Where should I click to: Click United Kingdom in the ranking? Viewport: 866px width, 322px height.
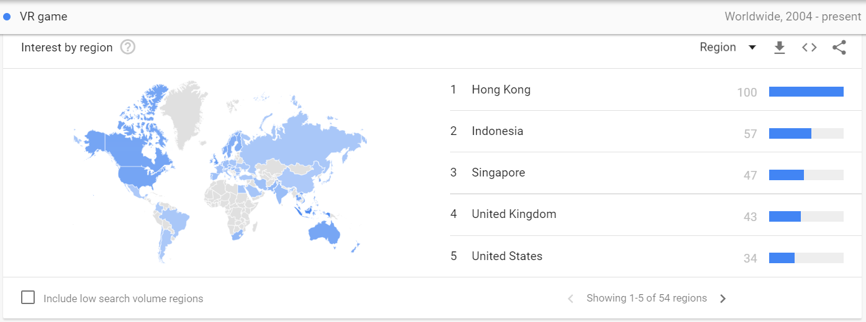[513, 214]
